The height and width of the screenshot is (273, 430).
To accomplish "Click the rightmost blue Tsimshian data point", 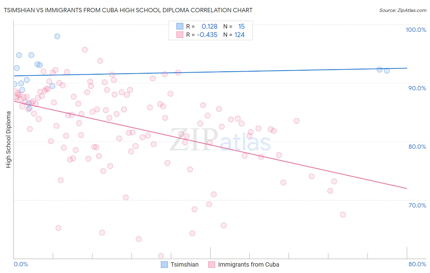I will pos(387,71).
